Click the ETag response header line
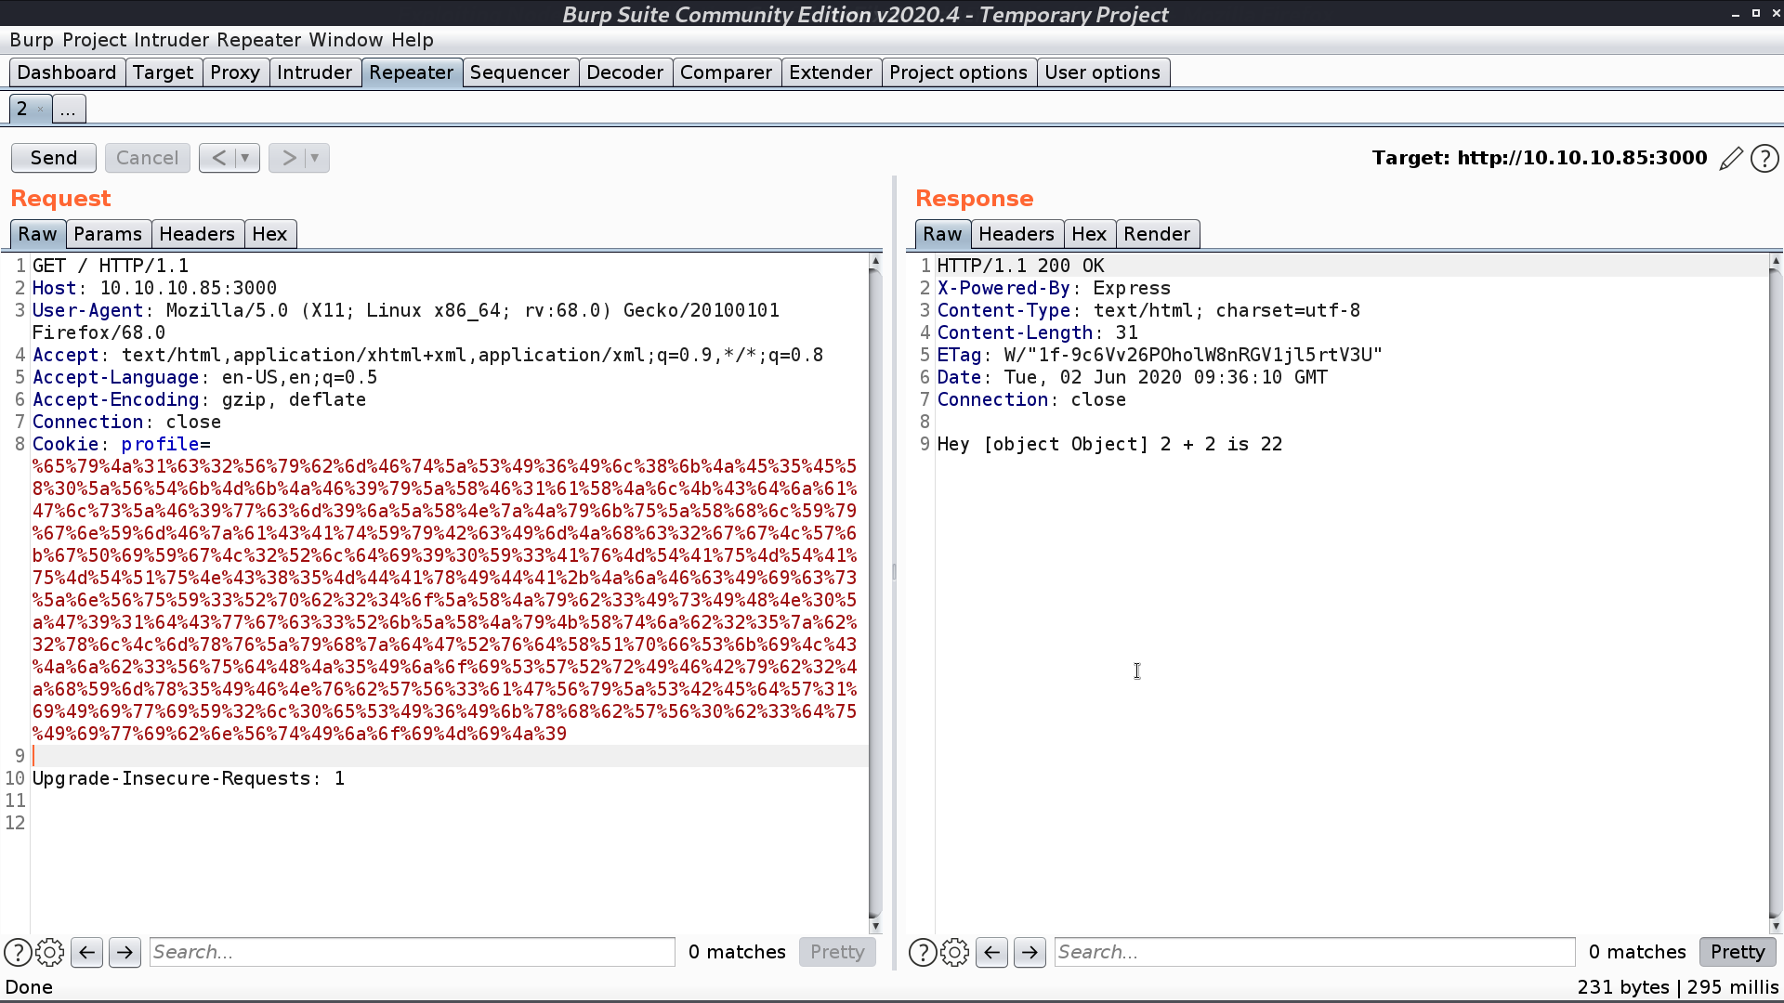Image resolution: width=1784 pixels, height=1003 pixels. pyautogui.click(x=1160, y=355)
